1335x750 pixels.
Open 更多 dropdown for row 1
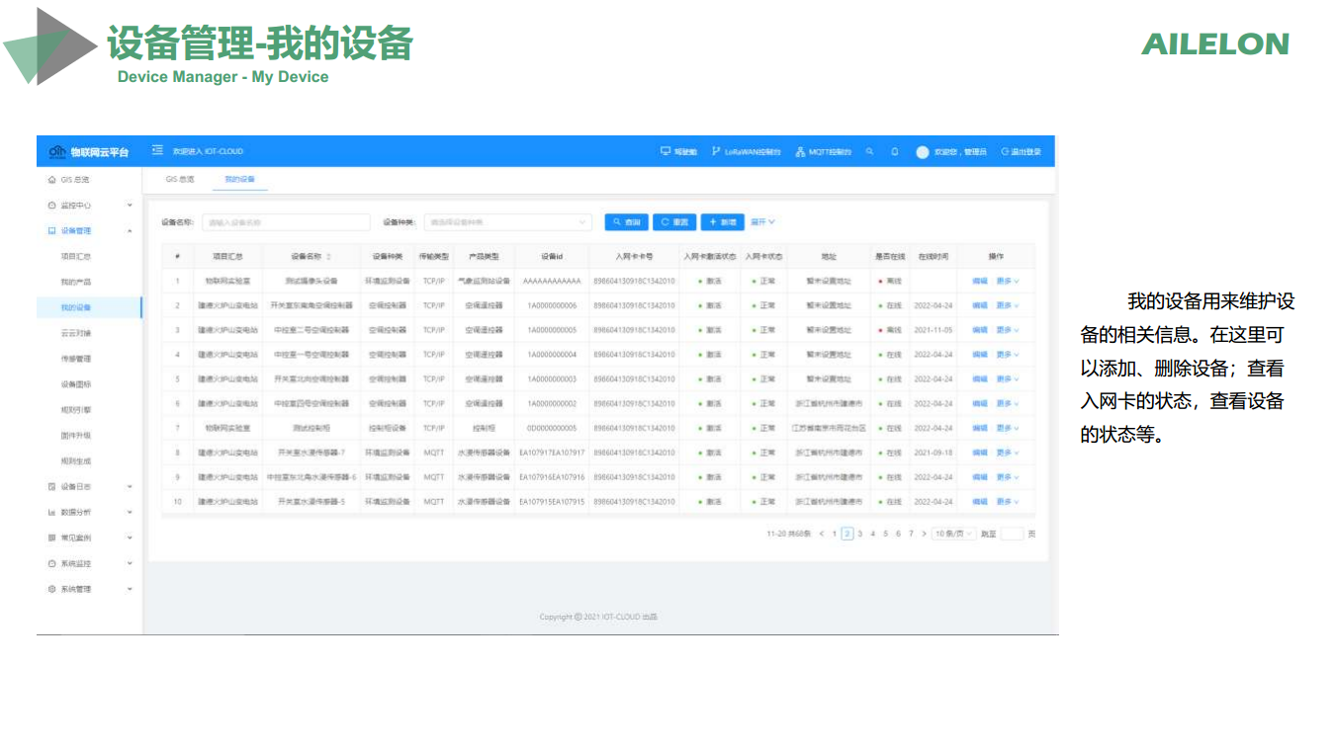[x=1008, y=281]
